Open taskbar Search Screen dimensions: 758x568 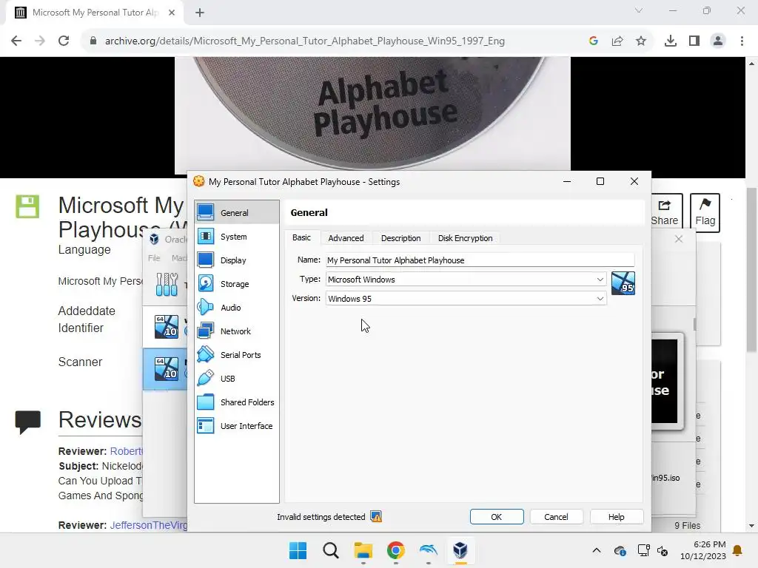(x=331, y=550)
